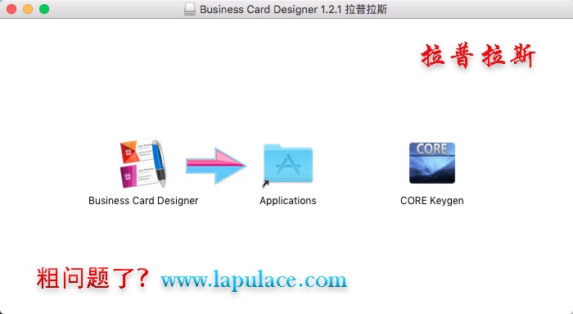Click the window title "Business Card Designer 1.2.1"
Viewport: 573px width, 314px height.
(270, 9)
